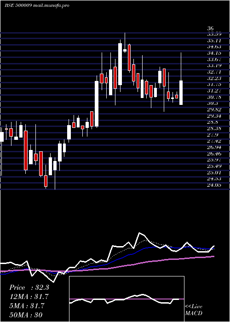Click the 5MA : 31.7 readout
230x322 pixels.
(27, 306)
